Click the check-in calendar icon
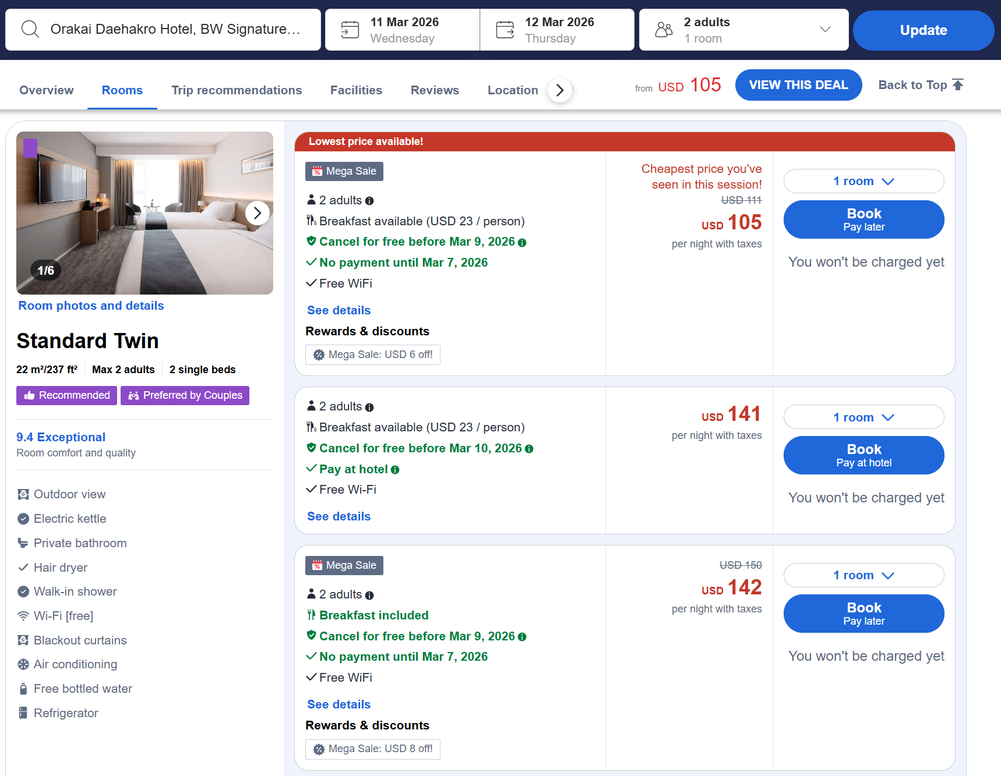This screenshot has width=1001, height=776. click(x=350, y=30)
